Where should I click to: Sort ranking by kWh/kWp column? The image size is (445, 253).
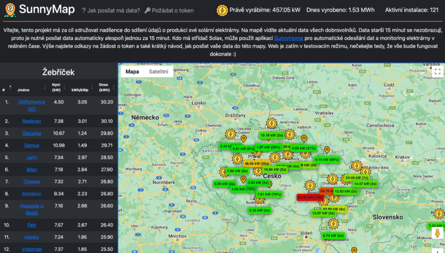[82, 90]
